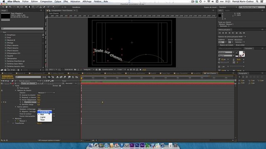Screen dimensions: 266x149
Task: Click the frame blending icon in timeline
Action: pyautogui.click(x=61, y=77)
